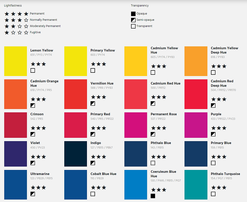Select the Primary Blue swatch
The height and width of the screenshot is (202, 247).
pos(196,154)
